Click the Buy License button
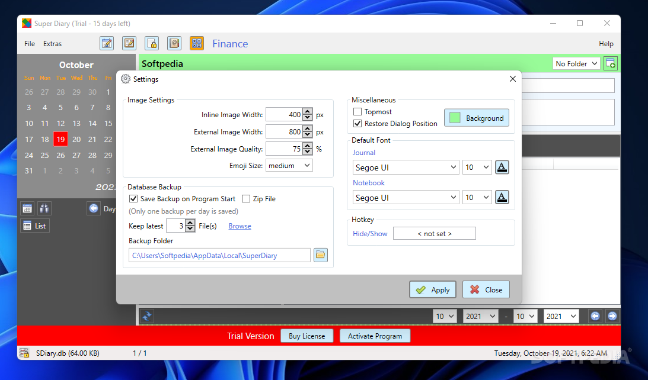 [307, 336]
